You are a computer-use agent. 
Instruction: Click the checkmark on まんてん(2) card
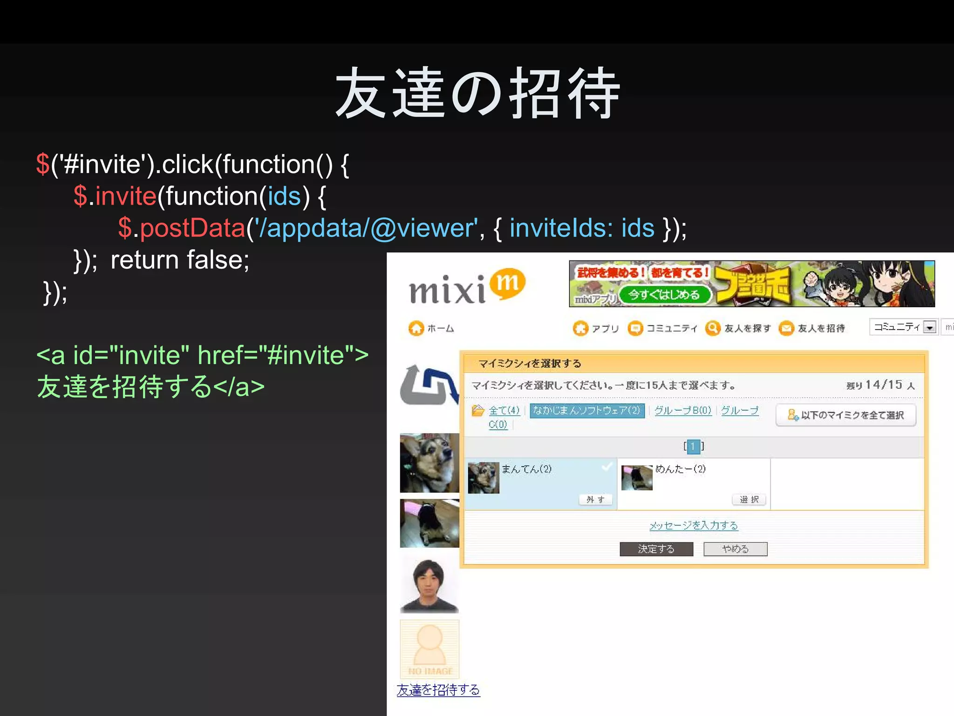[x=606, y=467]
